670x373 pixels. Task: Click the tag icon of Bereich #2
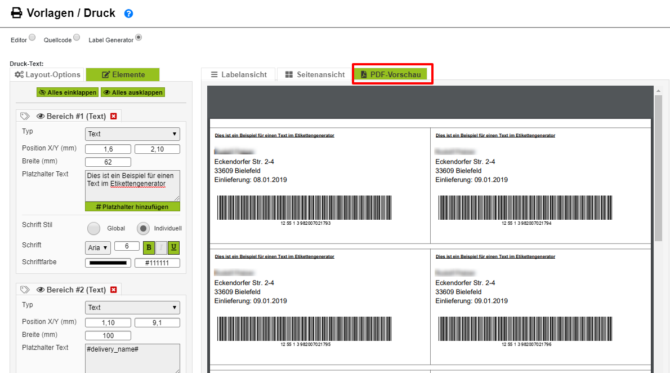[x=25, y=290]
